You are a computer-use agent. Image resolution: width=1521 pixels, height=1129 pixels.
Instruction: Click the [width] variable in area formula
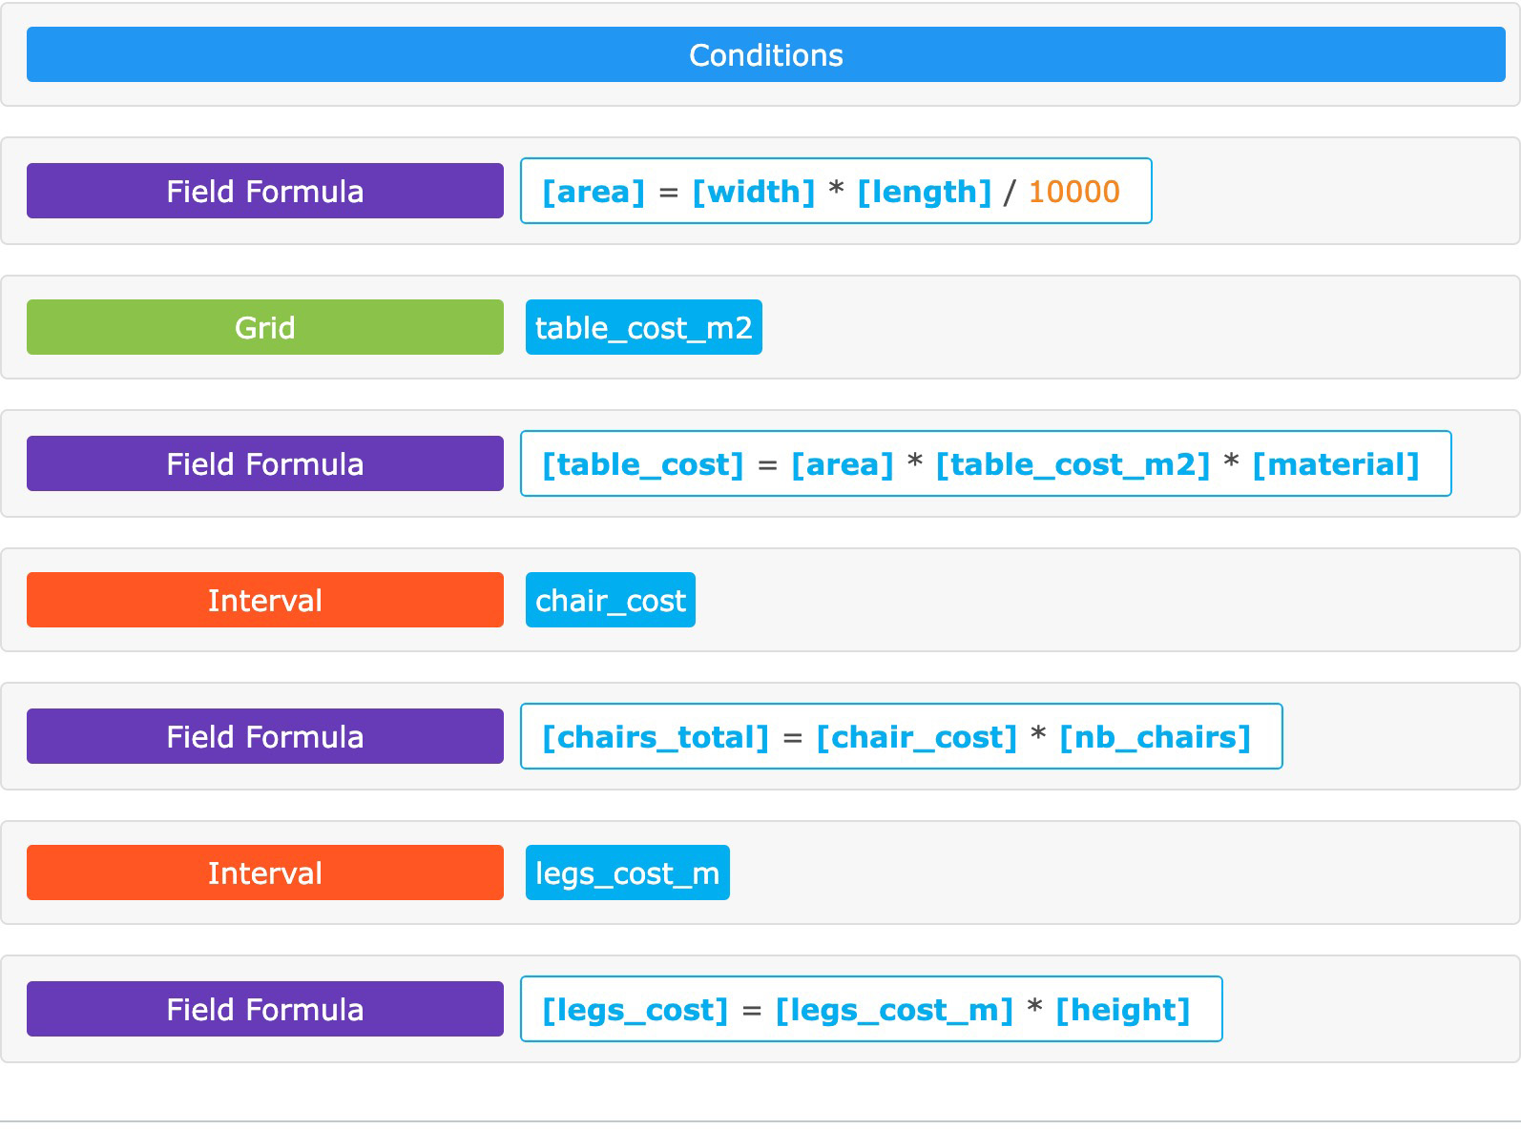point(753,192)
